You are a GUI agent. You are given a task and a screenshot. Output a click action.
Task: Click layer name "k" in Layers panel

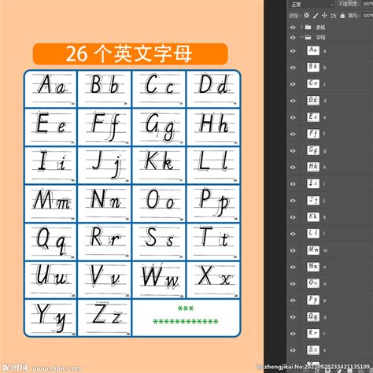pos(324,217)
